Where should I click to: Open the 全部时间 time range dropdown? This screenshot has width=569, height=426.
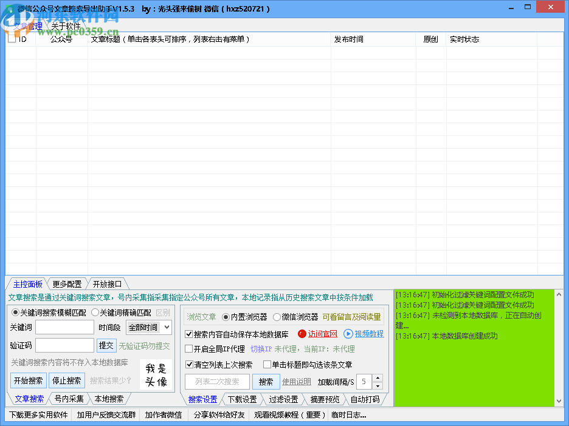point(148,327)
